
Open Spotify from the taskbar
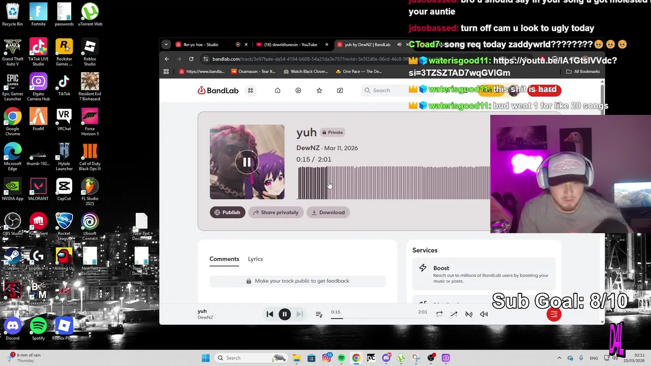click(341, 358)
